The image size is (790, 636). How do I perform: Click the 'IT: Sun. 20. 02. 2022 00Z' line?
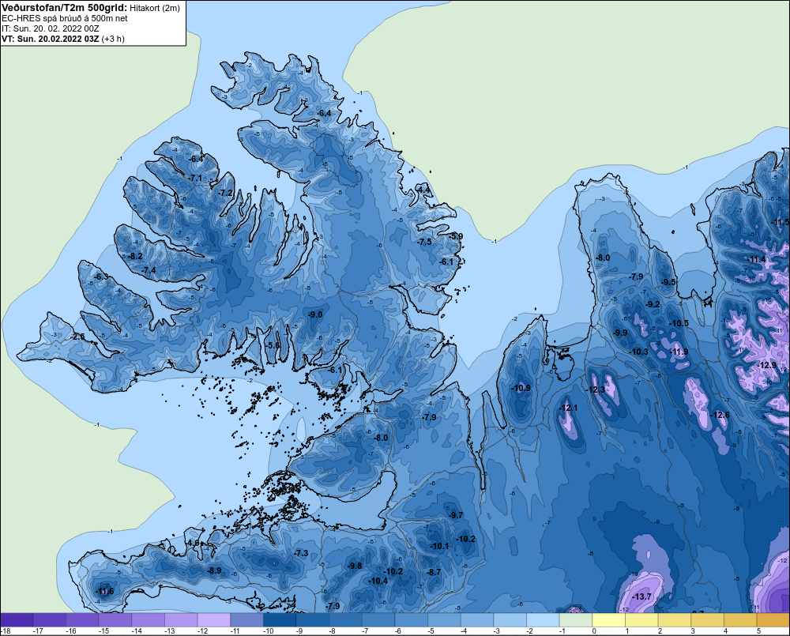pyautogui.click(x=51, y=28)
